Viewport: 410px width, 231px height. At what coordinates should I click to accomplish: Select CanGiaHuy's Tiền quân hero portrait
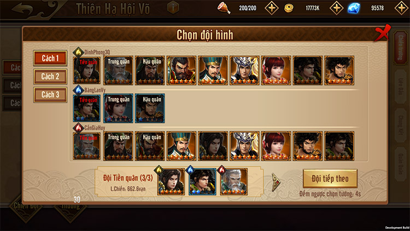point(86,146)
